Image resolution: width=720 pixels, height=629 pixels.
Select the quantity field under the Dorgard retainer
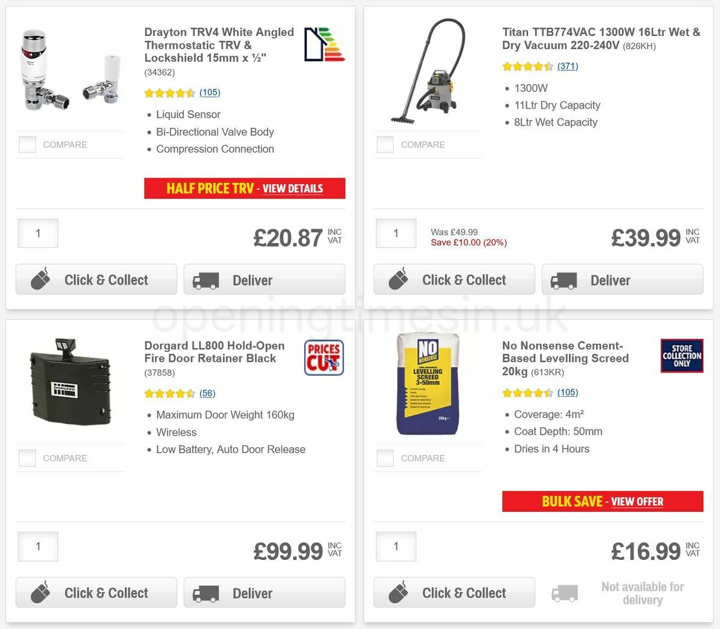[x=38, y=546]
